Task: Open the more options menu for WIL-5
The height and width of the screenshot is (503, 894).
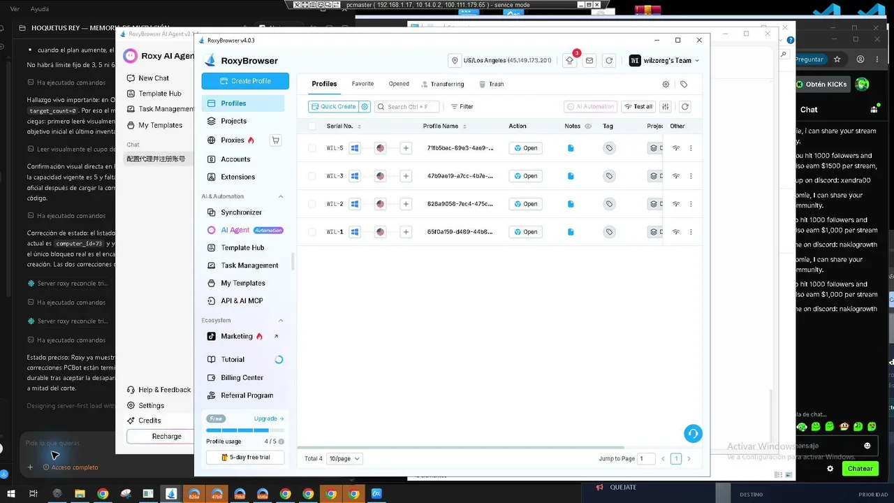Action: click(x=691, y=148)
